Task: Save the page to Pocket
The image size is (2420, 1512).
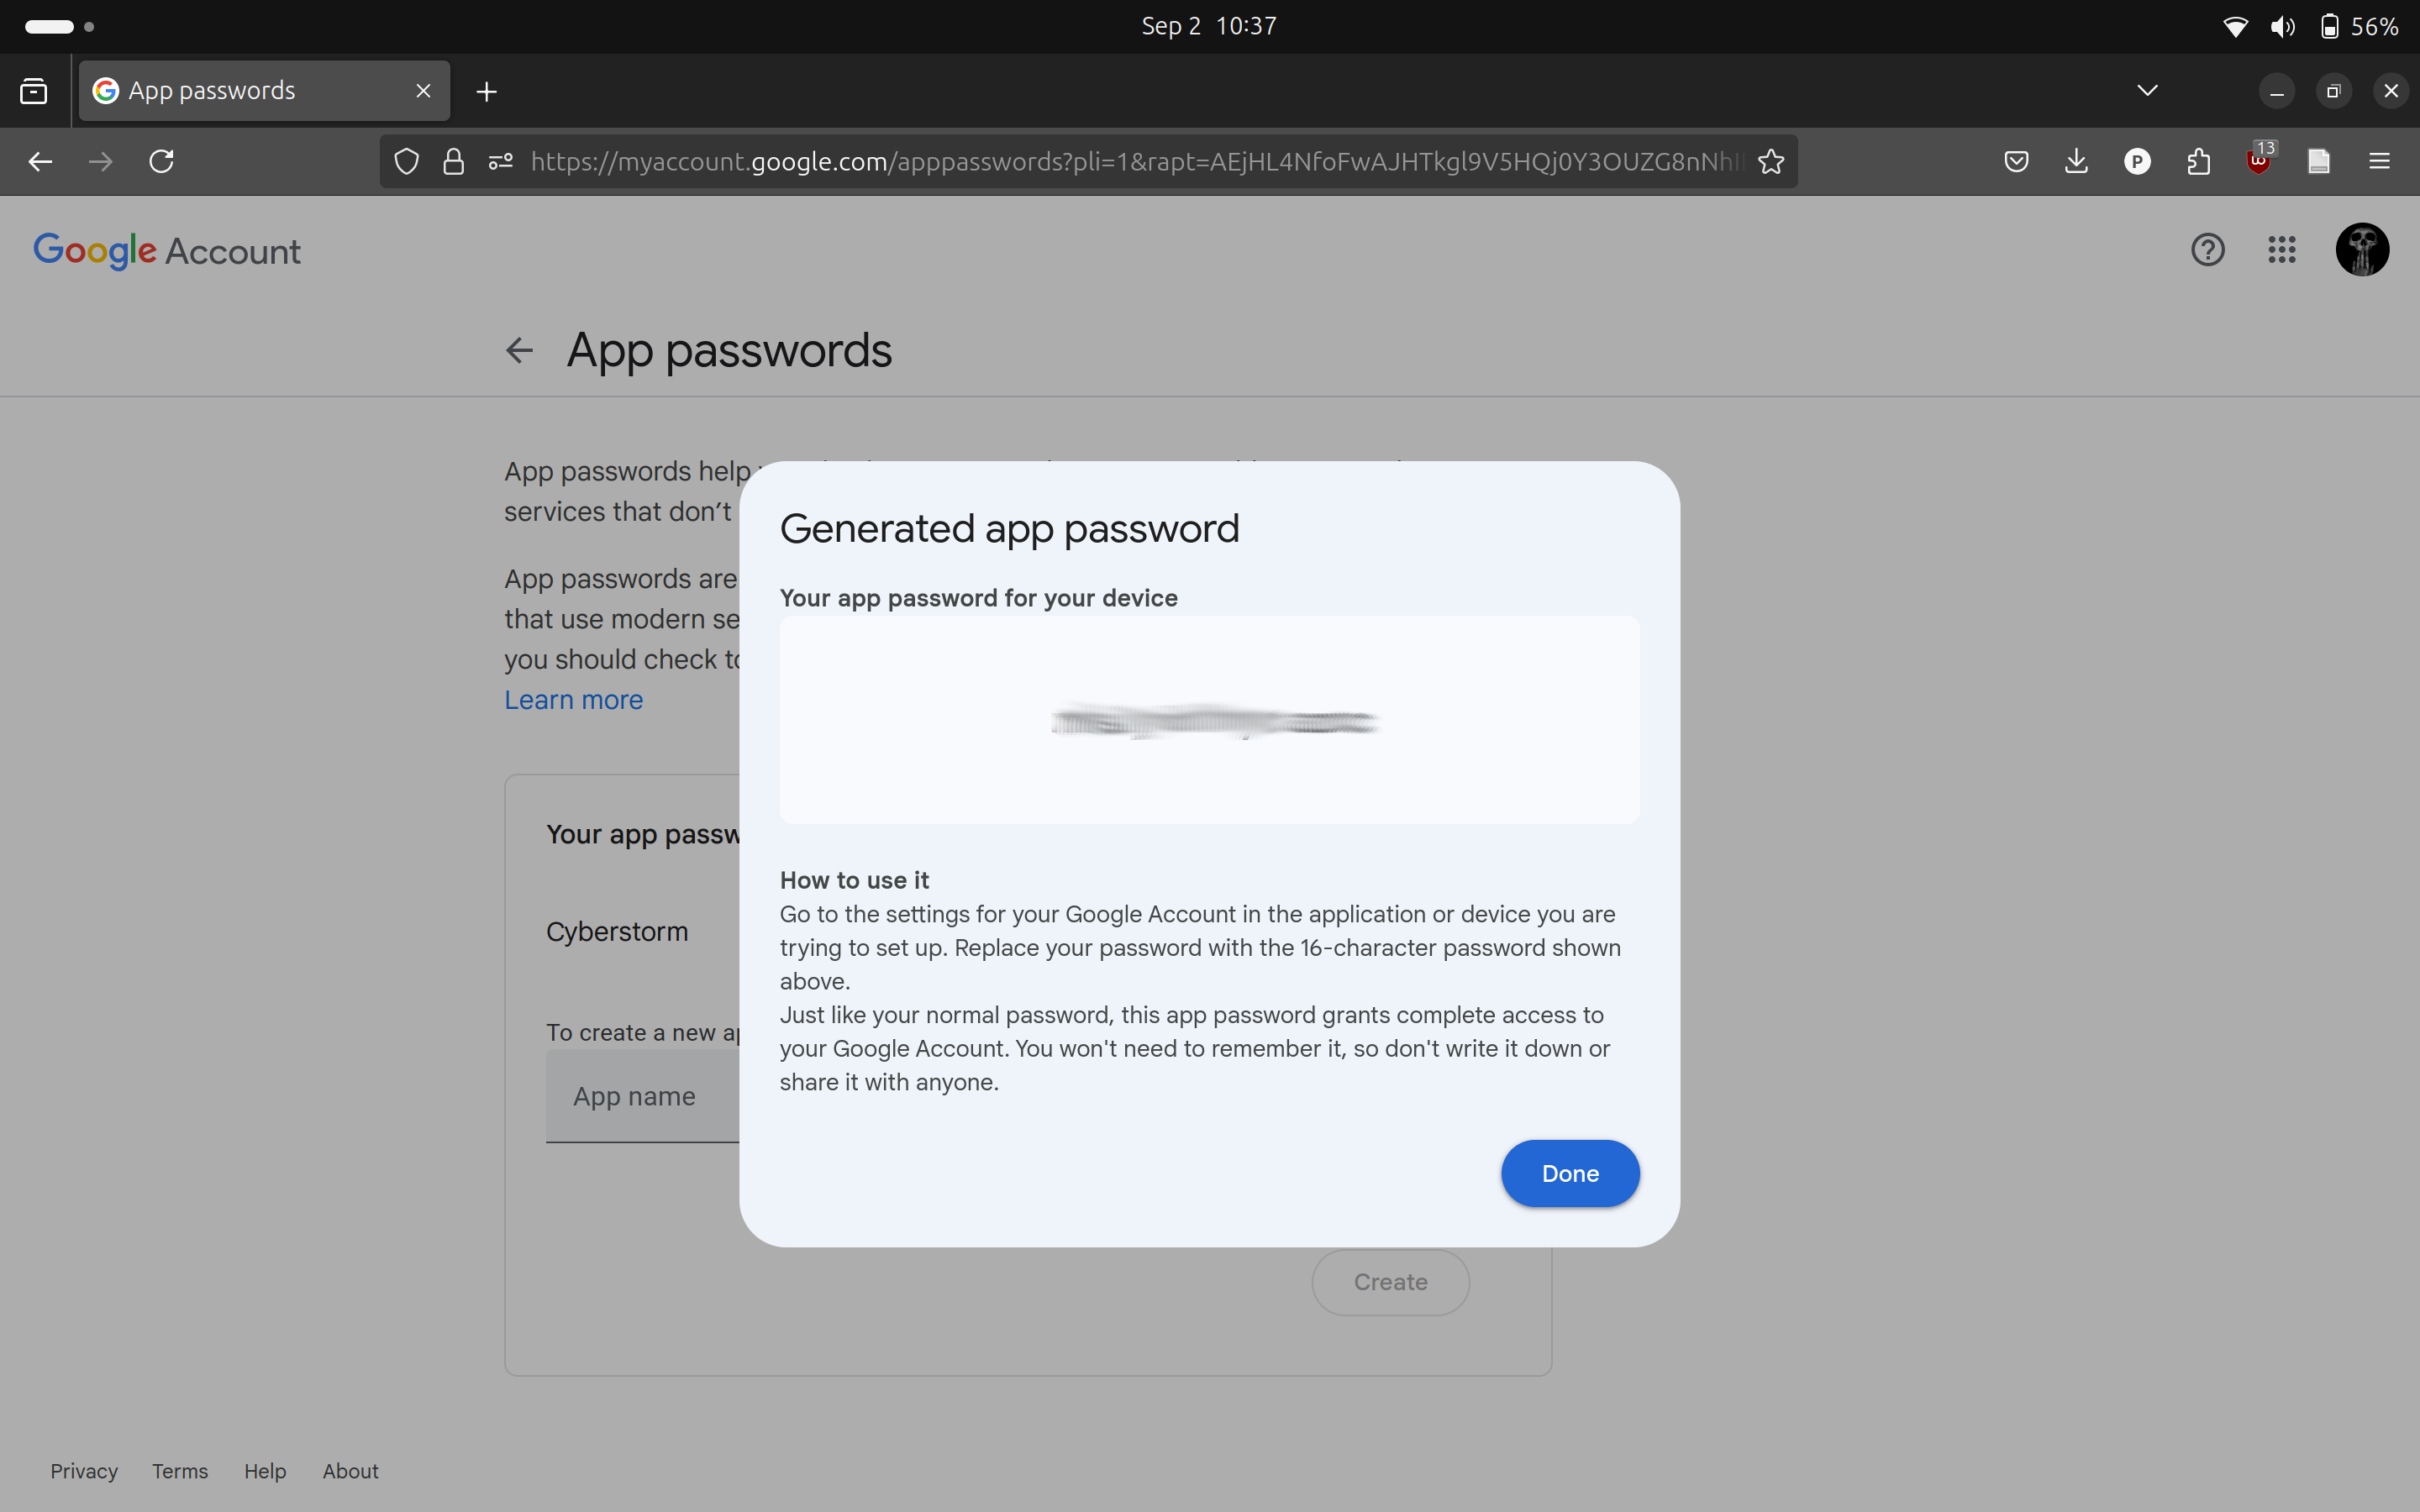Action: [2016, 161]
